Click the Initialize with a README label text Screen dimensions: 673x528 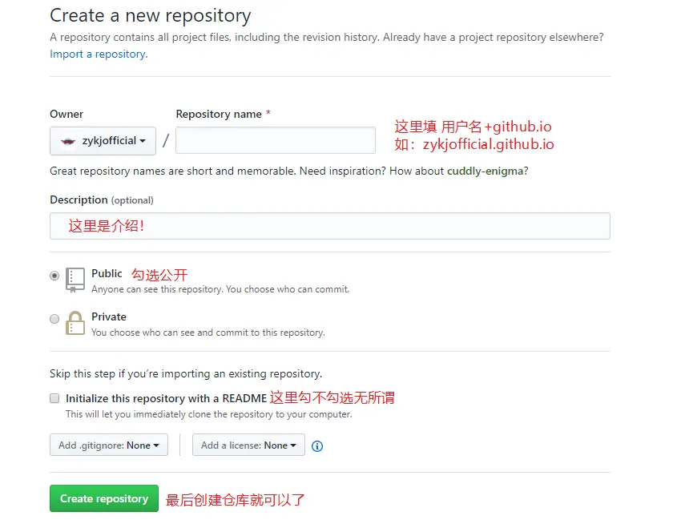tap(166, 398)
